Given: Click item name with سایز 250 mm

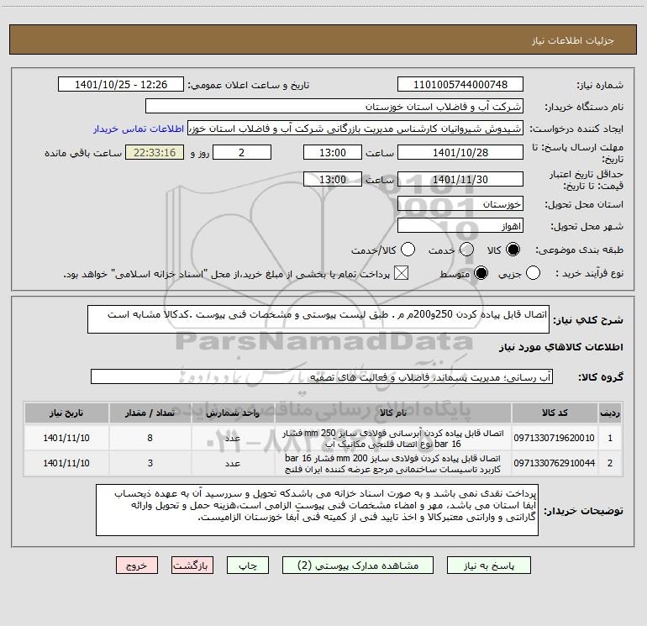Looking at the screenshot, I should [x=393, y=439].
